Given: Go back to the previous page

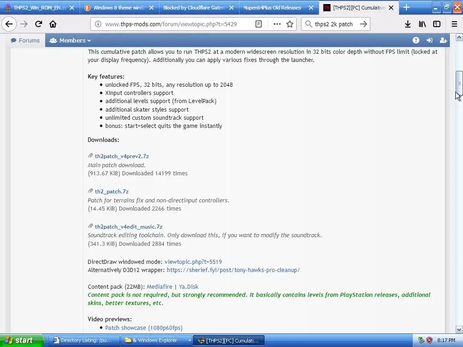Looking at the screenshot, I should pos(9,24).
